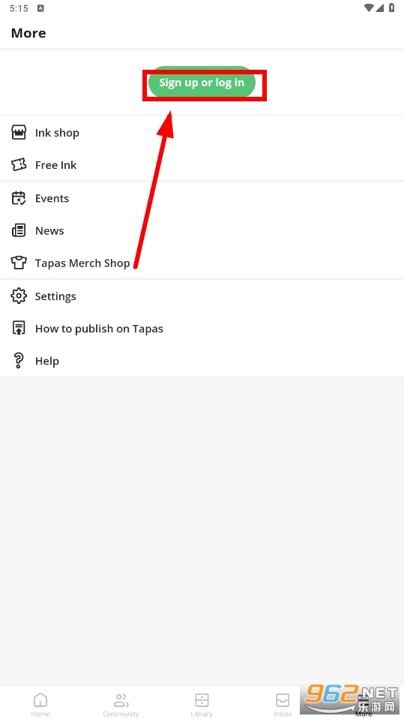Open the Events calendar icon
404x719 pixels.
(x=19, y=198)
